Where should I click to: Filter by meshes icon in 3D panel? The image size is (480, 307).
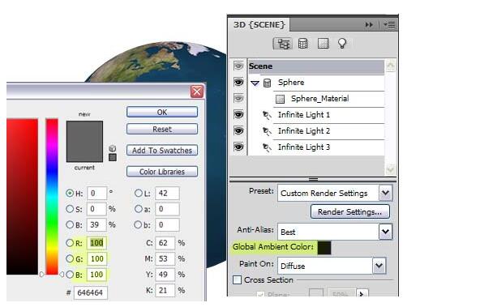pos(302,44)
